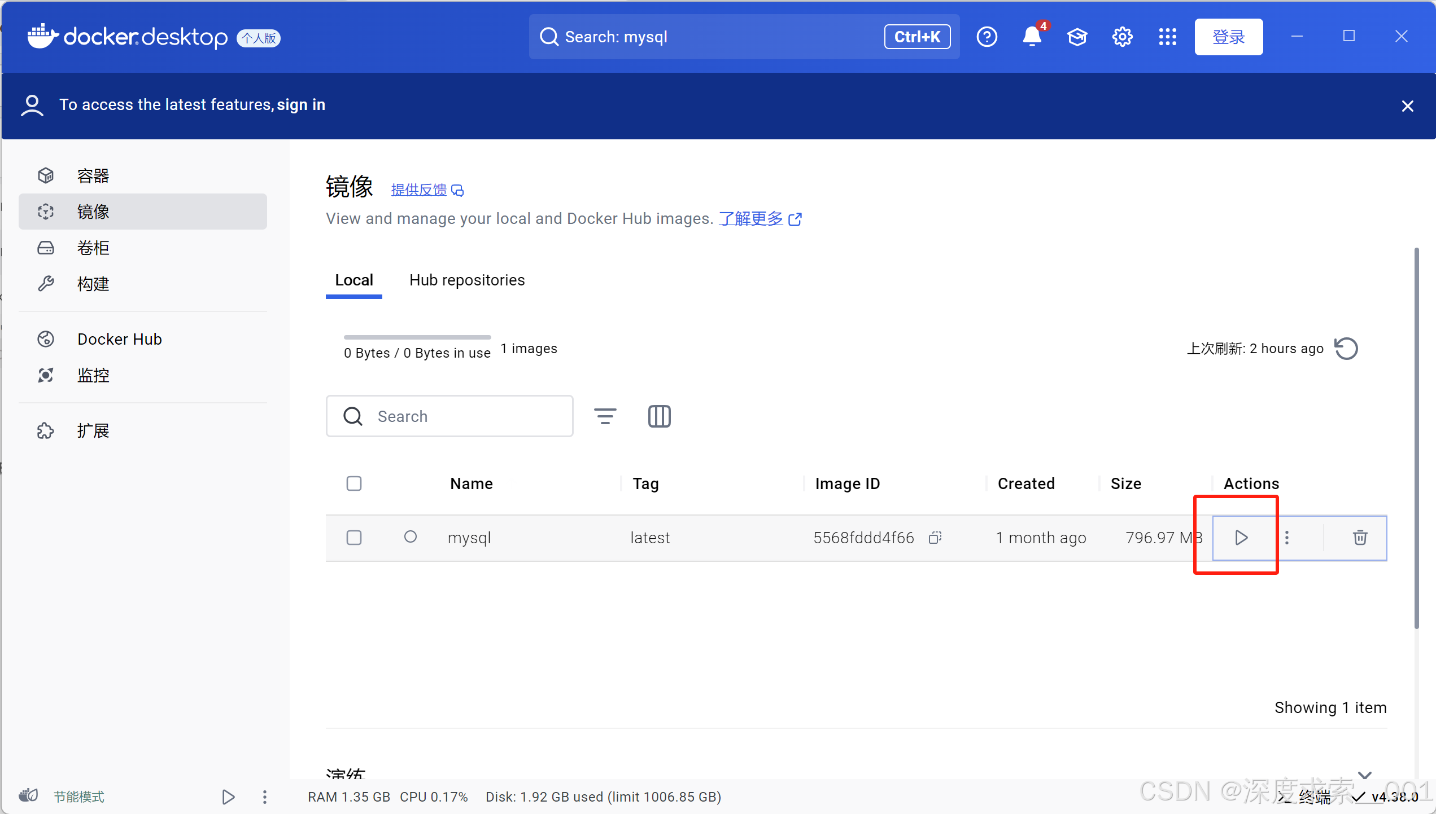Delete the mysql image with trash icon
Image resolution: width=1436 pixels, height=814 pixels.
(1360, 538)
